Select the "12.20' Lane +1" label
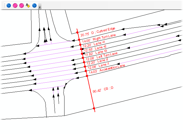Viewport: 183px width, 134px height. tap(94, 44)
